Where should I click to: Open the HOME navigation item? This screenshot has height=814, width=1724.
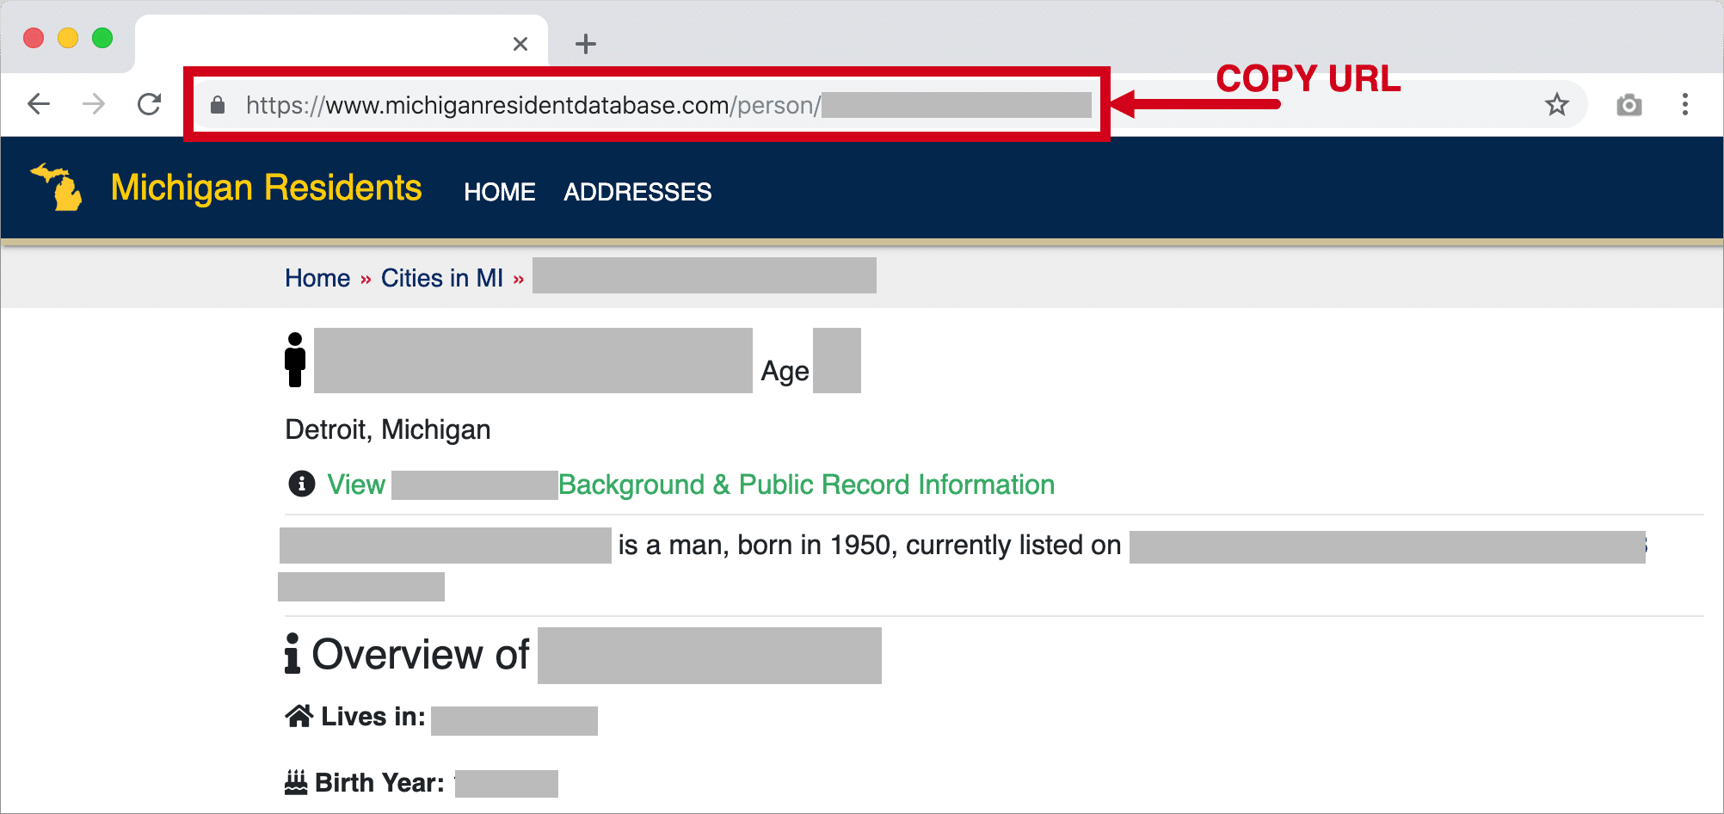point(500,192)
